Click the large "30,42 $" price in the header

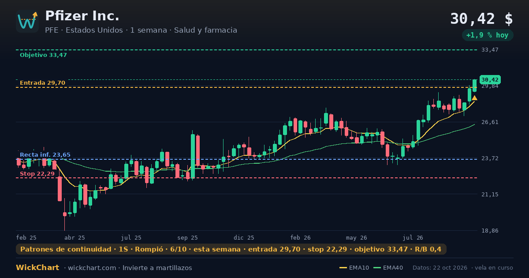(481, 19)
